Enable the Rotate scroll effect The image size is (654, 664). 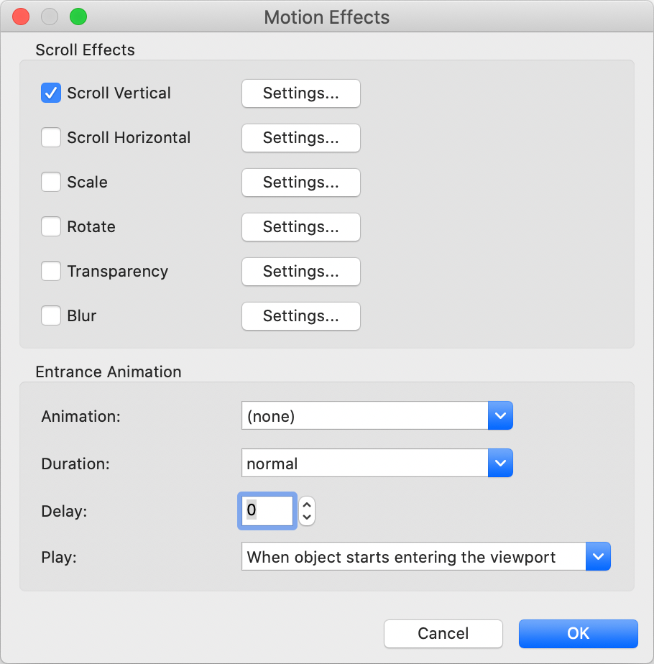pos(51,227)
